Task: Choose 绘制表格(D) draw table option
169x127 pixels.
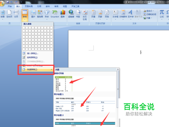Action: pos(38,58)
